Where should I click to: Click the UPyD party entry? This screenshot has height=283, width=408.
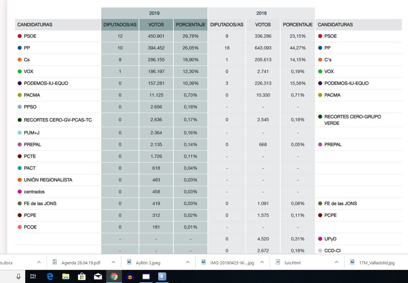coord(330,239)
